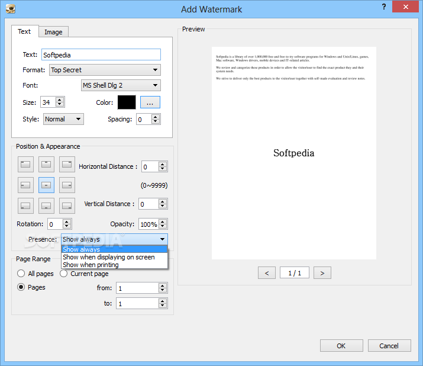Set watermark position to top-right
Screen dimensions: 423x366
(67, 164)
